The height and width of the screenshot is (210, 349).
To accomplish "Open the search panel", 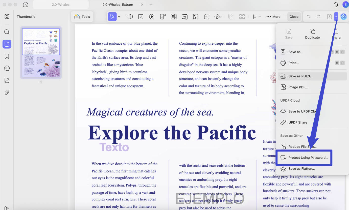I will pyautogui.click(x=7, y=32).
